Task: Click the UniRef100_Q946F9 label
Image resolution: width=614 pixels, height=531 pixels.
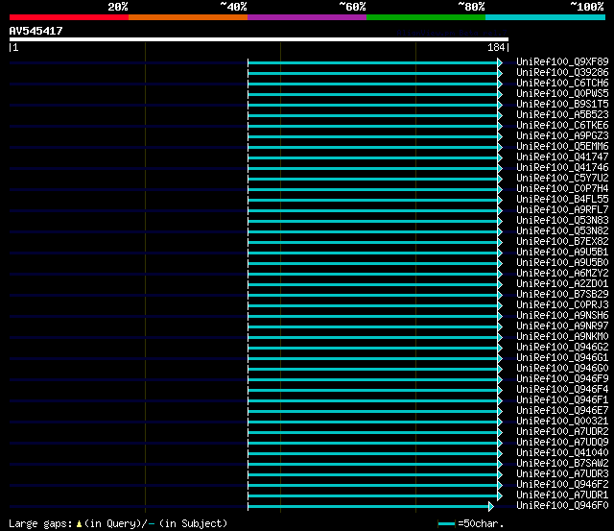Action: [x=562, y=379]
